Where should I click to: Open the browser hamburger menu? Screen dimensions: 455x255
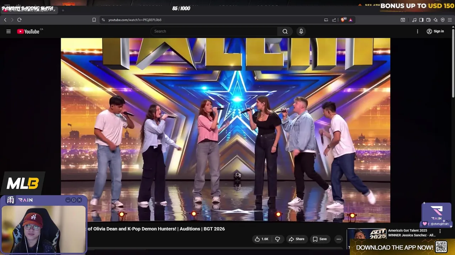pyautogui.click(x=450, y=20)
